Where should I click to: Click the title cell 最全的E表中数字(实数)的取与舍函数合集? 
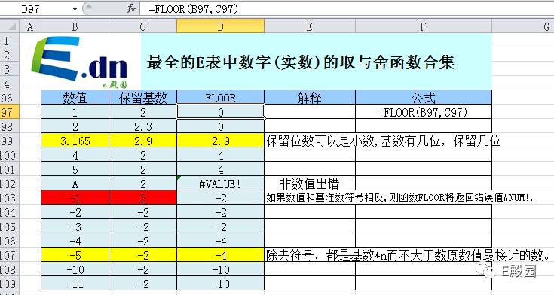click(316, 62)
